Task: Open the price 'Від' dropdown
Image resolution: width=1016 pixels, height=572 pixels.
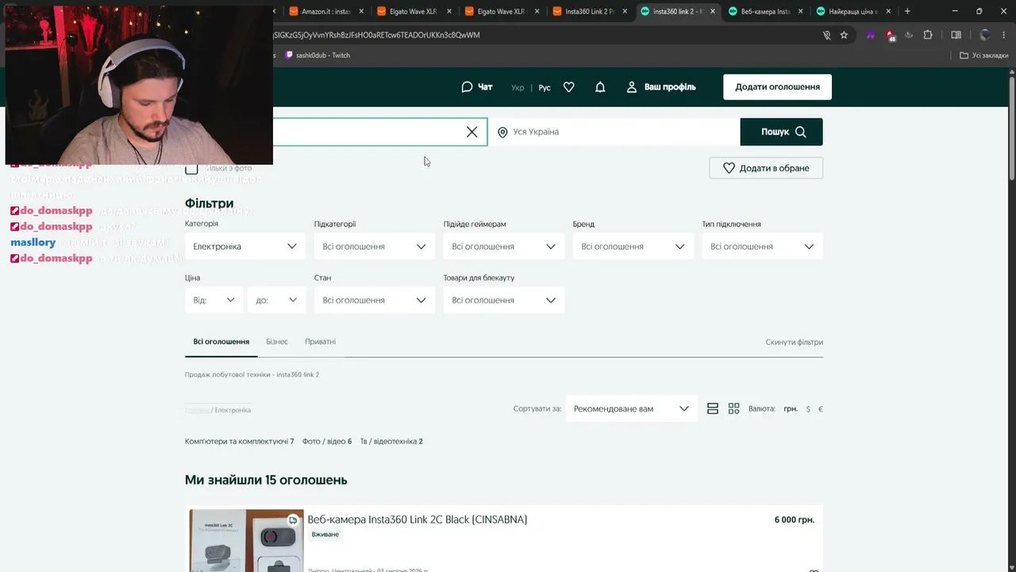Action: [214, 300]
